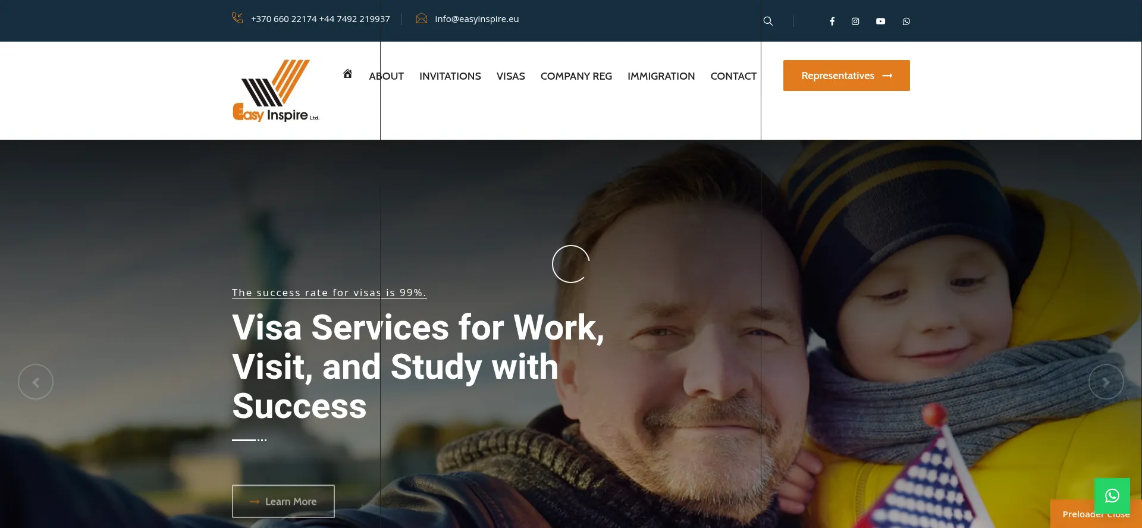This screenshot has height=528, width=1142.
Task: Open the YouTube channel icon
Action: (x=880, y=21)
